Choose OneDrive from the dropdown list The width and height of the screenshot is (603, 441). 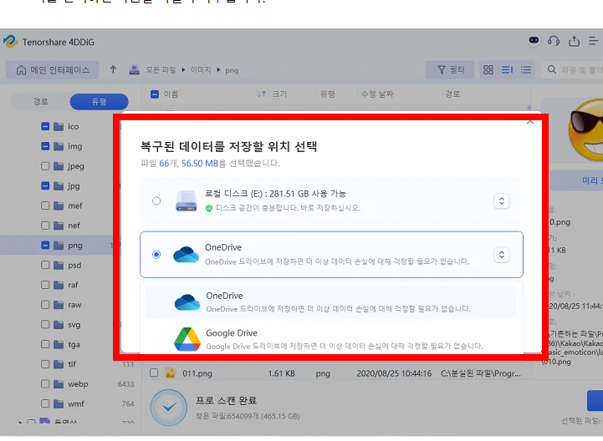[330, 302]
